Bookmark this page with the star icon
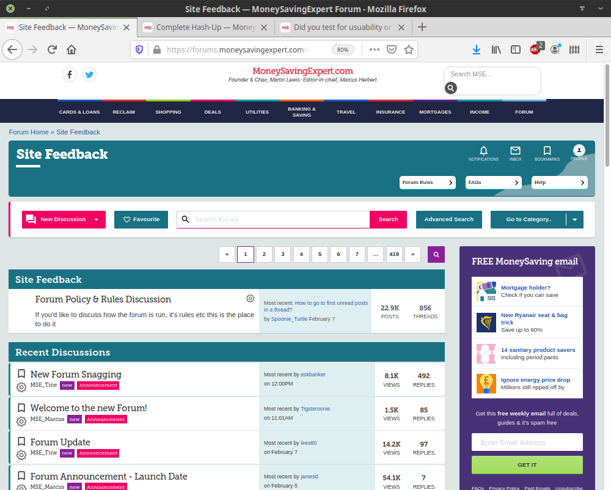The image size is (611, 490). pos(408,49)
